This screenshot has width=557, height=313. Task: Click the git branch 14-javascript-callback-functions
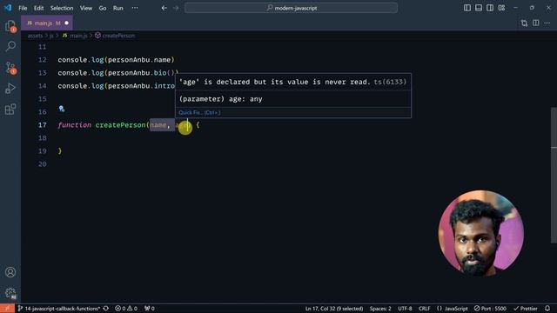59,309
